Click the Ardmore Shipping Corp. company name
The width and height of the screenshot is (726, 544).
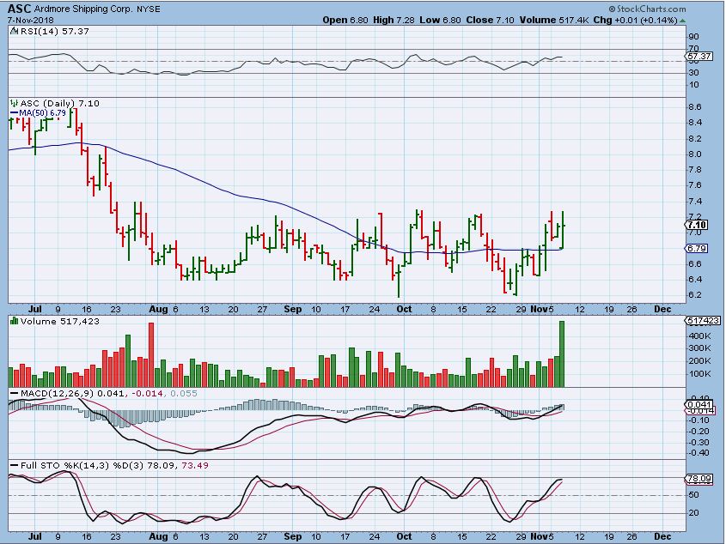(84, 9)
